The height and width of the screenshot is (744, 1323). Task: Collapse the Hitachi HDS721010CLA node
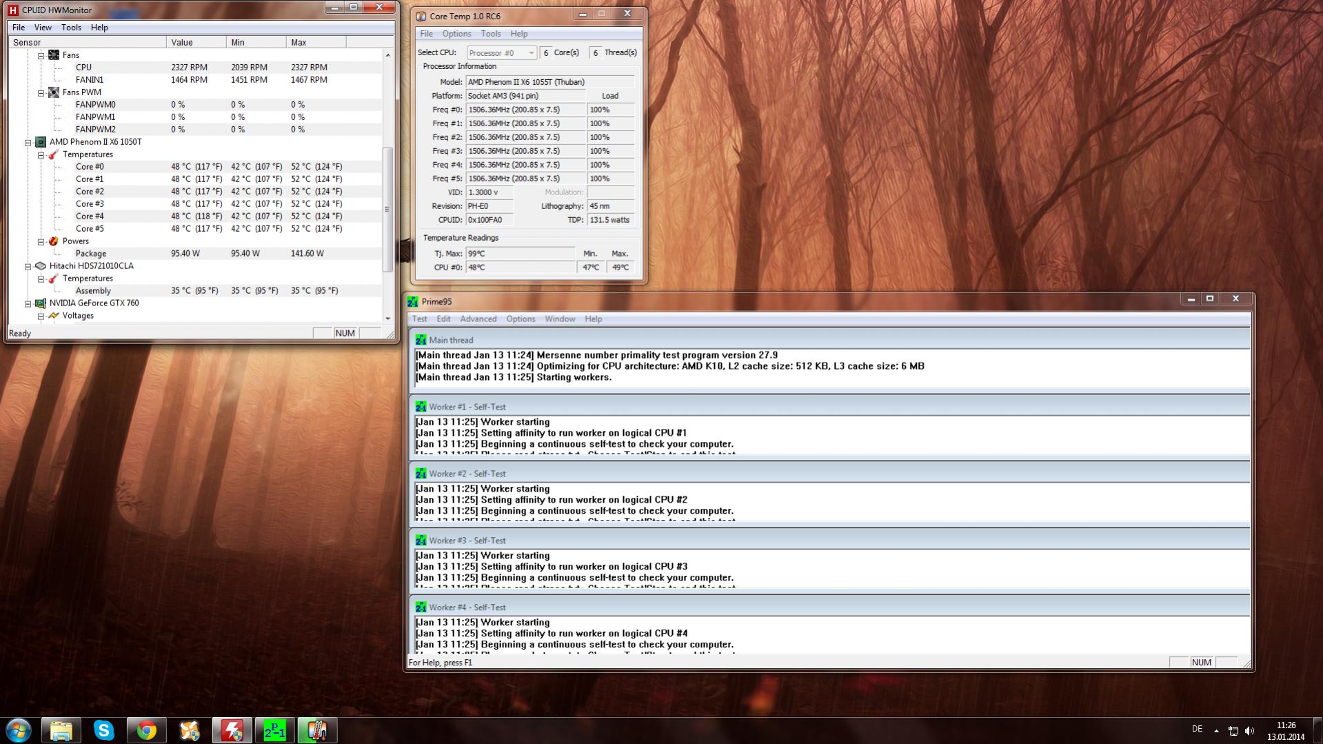tap(28, 266)
